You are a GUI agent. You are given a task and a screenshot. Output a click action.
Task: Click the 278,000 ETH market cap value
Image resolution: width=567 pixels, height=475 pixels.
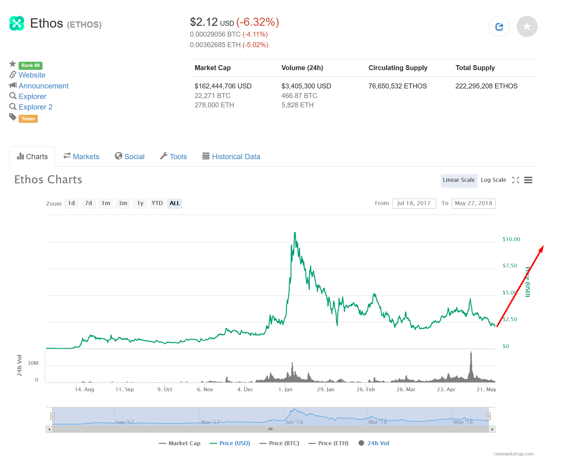(214, 105)
